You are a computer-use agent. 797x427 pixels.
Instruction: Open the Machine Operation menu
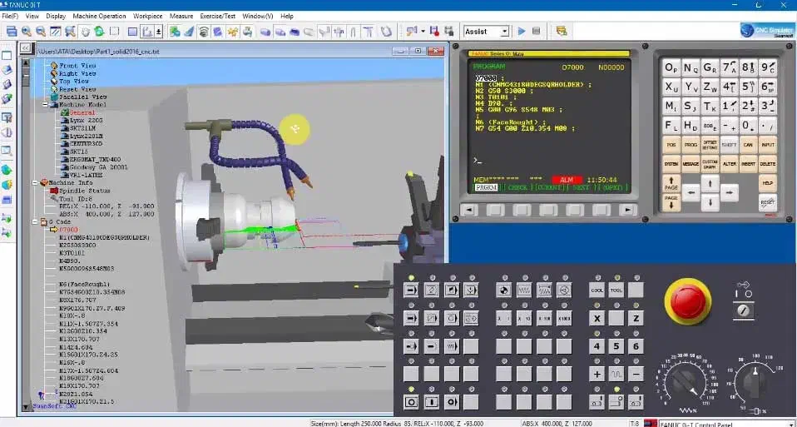tap(99, 16)
